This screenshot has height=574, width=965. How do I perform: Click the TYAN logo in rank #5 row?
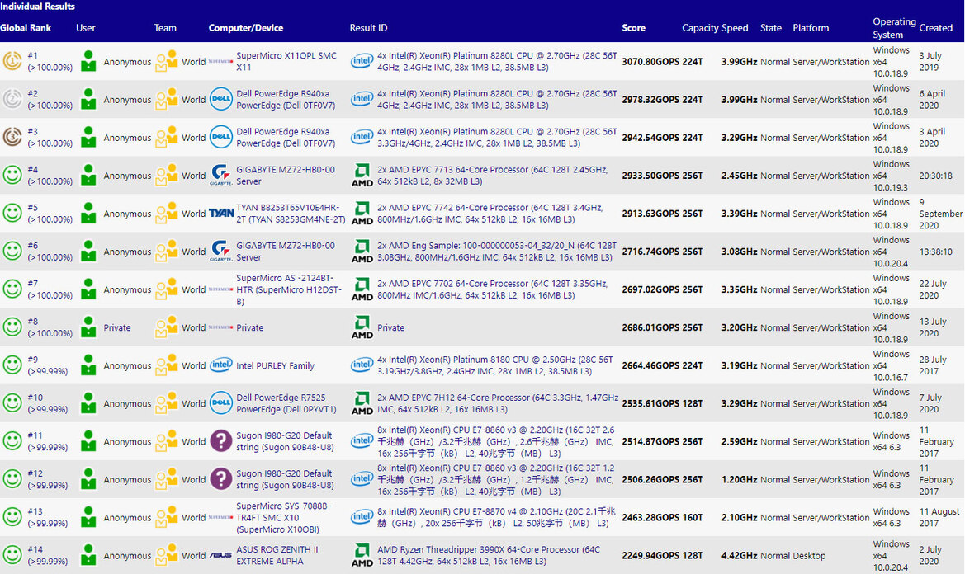click(221, 214)
